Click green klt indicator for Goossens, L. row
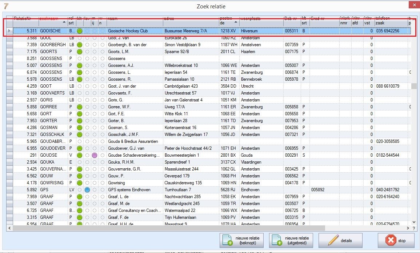420x253 pixels. pyautogui.click(x=80, y=73)
